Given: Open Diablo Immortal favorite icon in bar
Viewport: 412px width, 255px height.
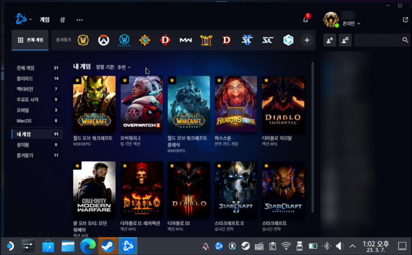Looking at the screenshot, I should point(165,40).
